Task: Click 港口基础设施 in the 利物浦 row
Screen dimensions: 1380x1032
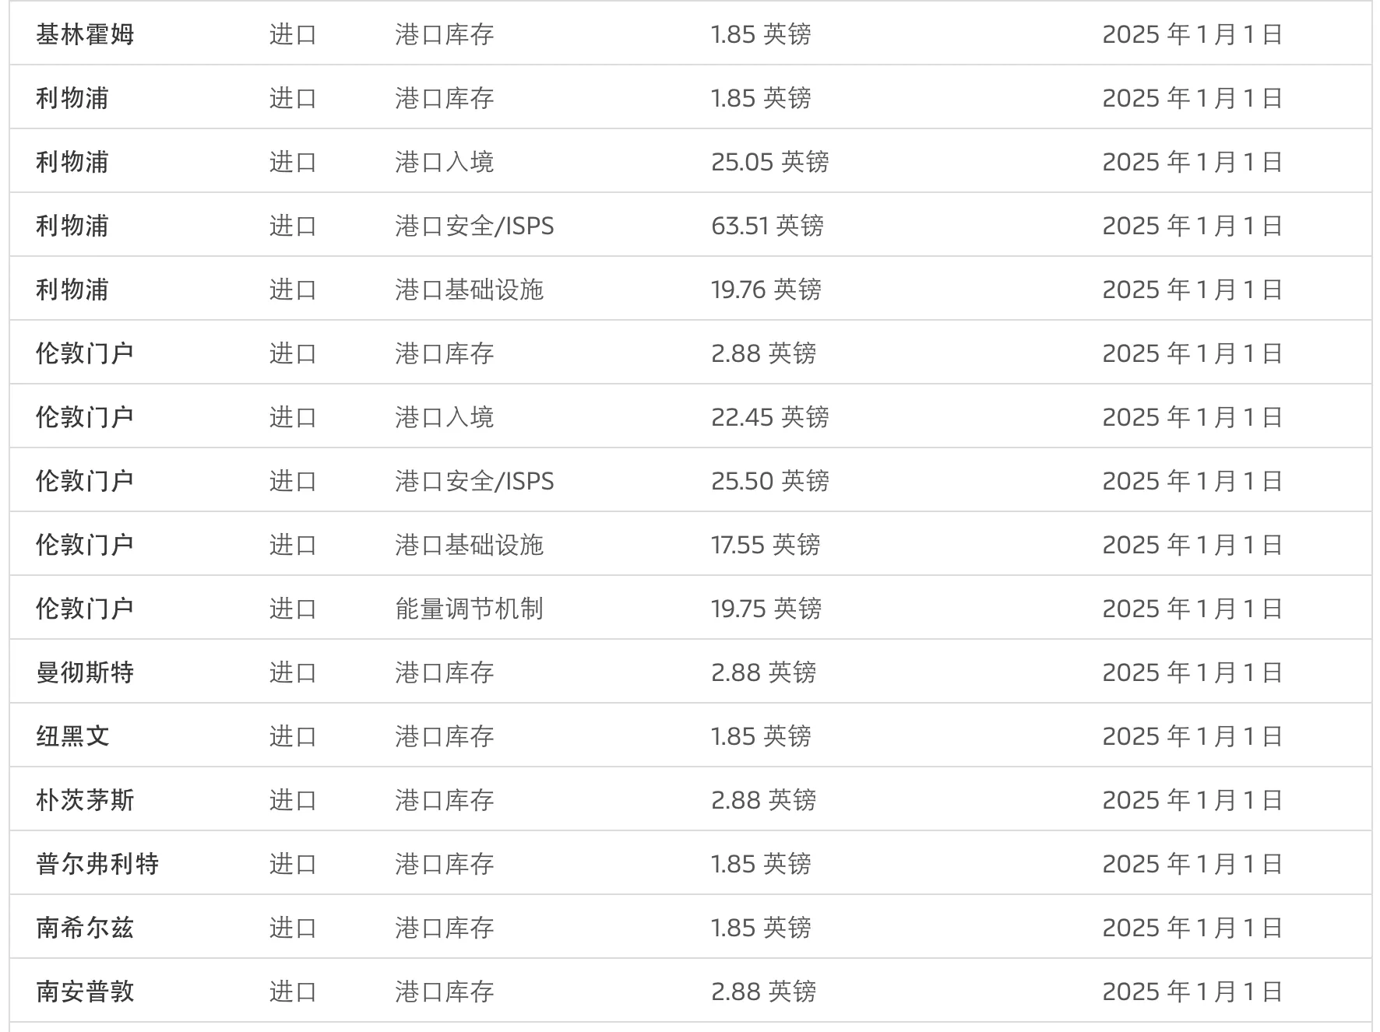Action: coord(469,290)
